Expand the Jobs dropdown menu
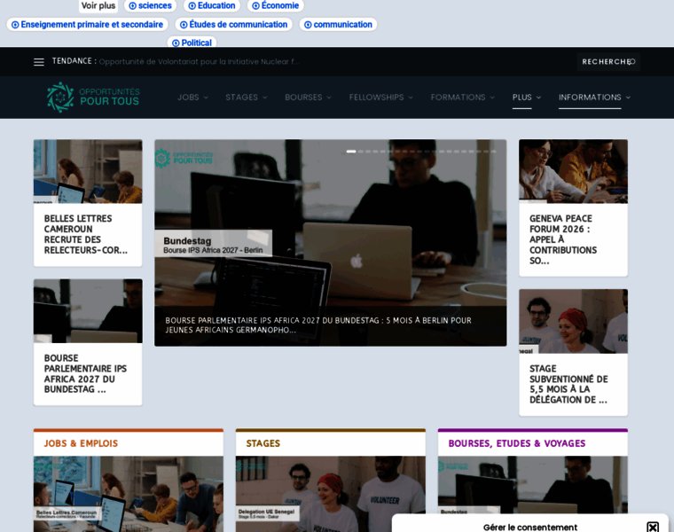Viewport: 674px width, 532px height. 192,98
